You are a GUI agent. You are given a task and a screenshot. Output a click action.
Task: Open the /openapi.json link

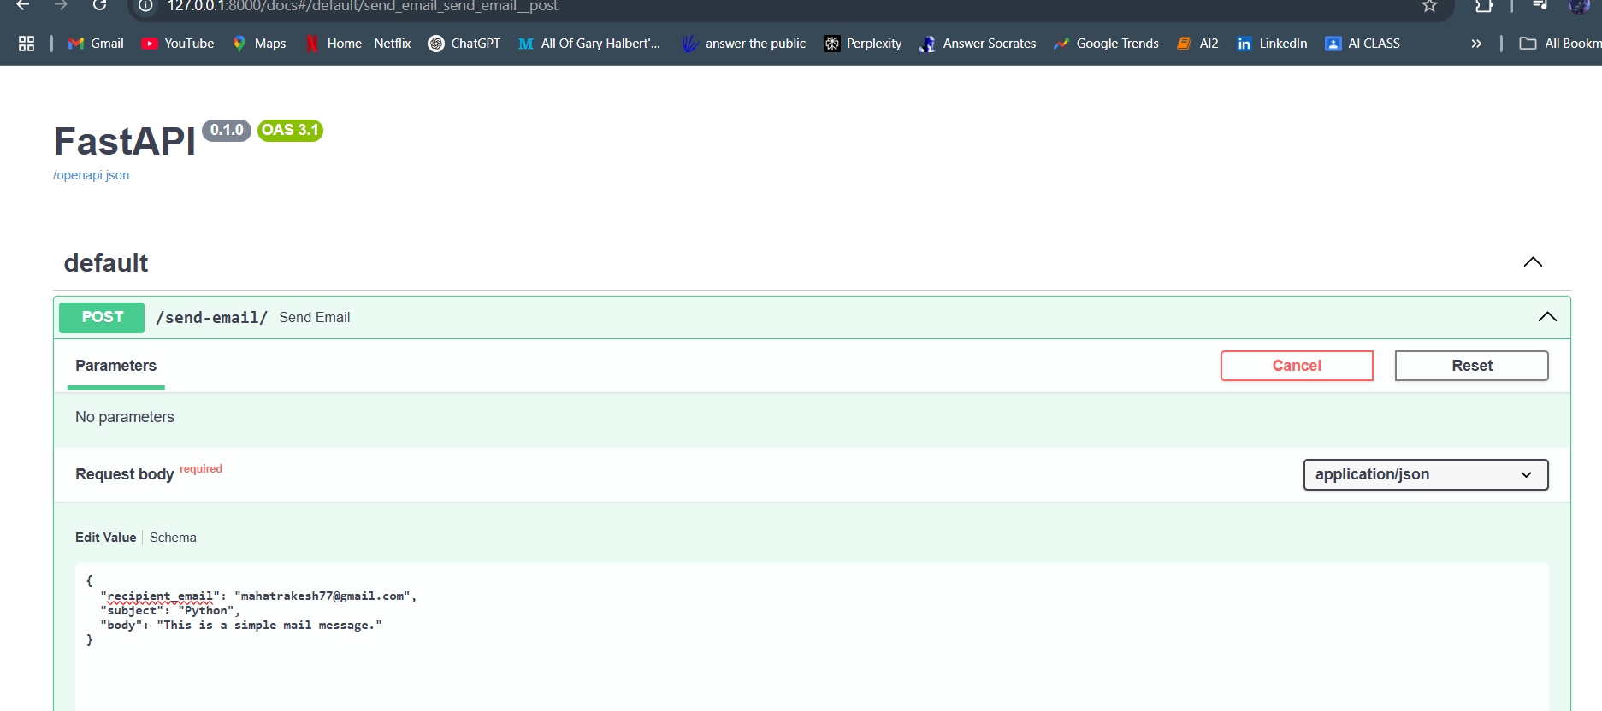click(x=92, y=175)
